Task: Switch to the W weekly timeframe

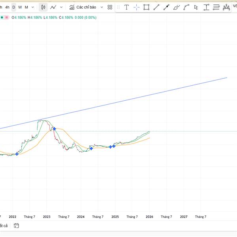Action: coord(20,7)
